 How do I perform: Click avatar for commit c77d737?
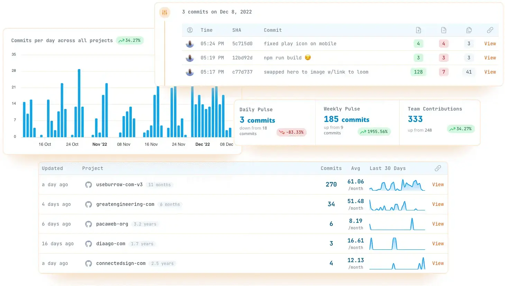190,72
